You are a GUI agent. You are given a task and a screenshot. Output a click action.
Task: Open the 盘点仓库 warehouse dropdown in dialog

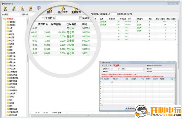pyautogui.click(x=174, y=69)
